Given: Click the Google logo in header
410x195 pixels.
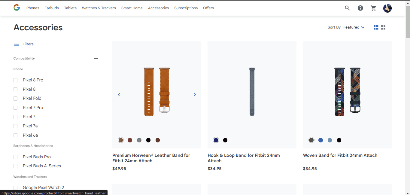Looking at the screenshot, I should (17, 8).
